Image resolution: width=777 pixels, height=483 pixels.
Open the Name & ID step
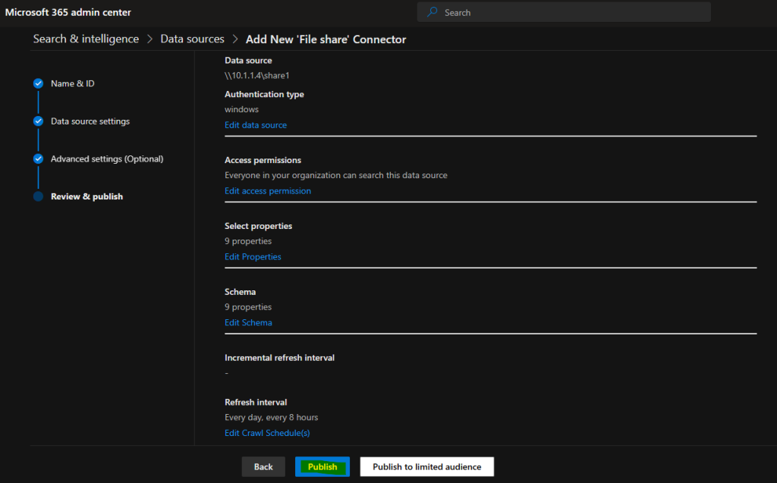click(72, 83)
